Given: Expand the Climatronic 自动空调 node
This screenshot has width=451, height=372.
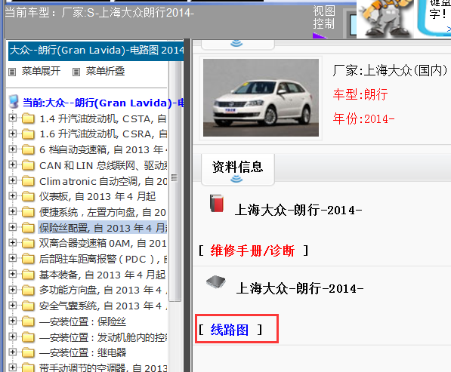Looking at the screenshot, I should (x=12, y=180).
